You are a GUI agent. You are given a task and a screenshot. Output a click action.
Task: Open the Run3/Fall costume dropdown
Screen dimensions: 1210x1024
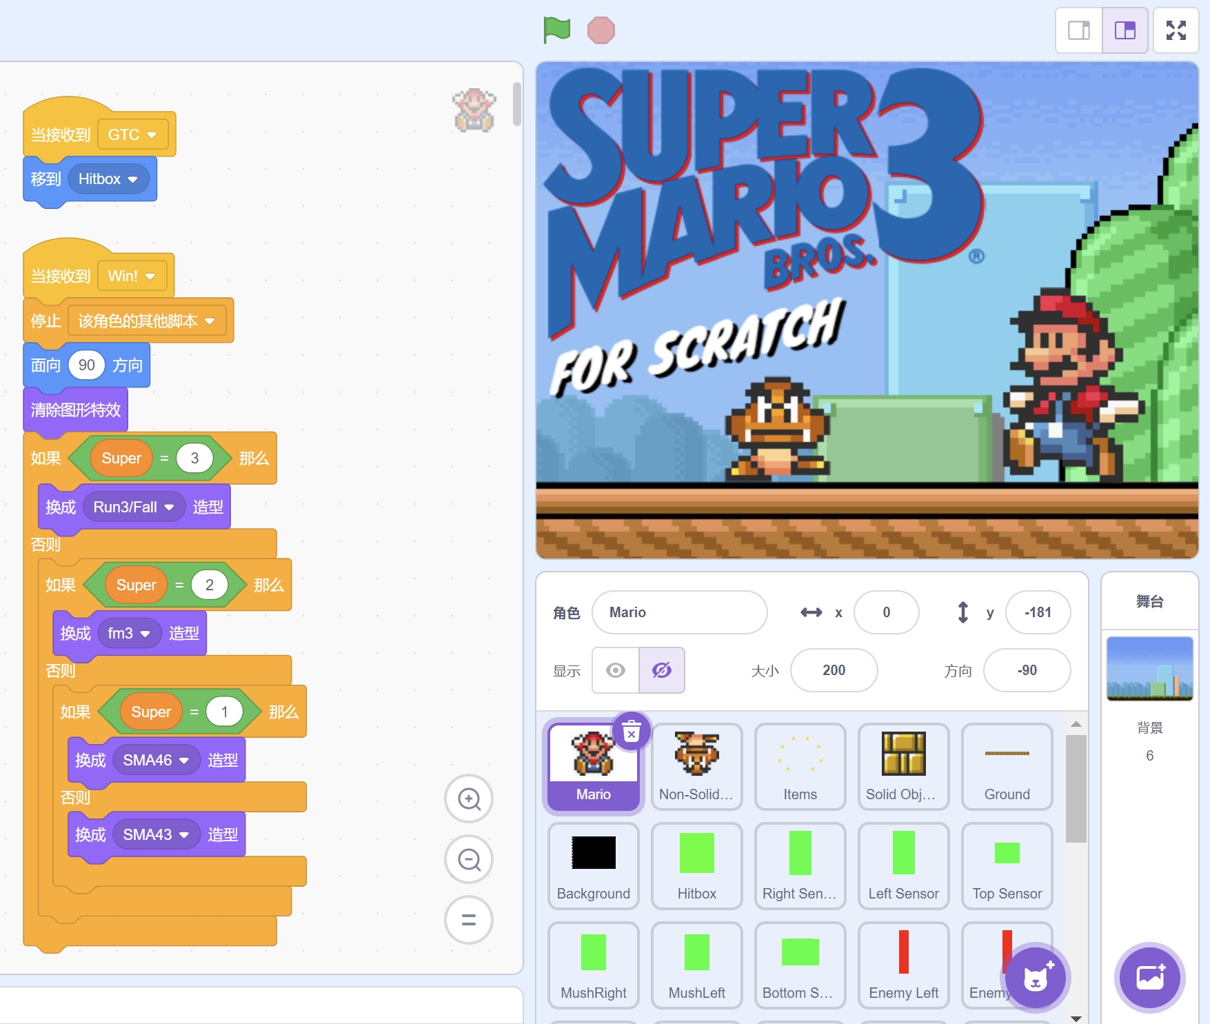point(134,507)
